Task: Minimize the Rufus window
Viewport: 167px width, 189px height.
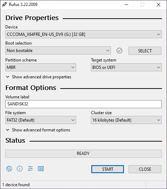Action: (126, 5)
